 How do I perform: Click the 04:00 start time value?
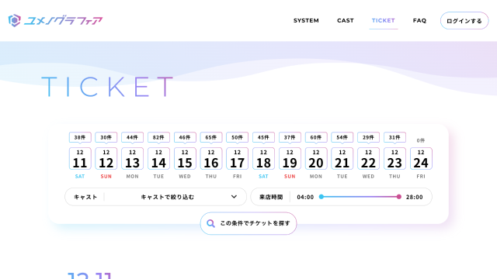305,197
